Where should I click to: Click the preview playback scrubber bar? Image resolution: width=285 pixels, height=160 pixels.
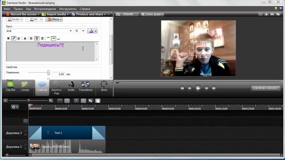[199, 82]
